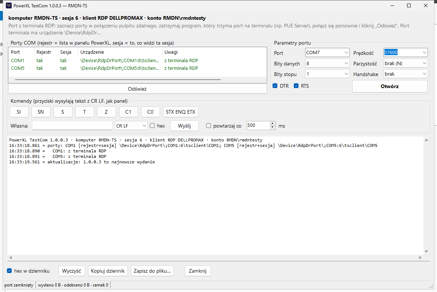Open the Bity stopu dropdown
This screenshot has height=292, width=437.
point(327,74)
